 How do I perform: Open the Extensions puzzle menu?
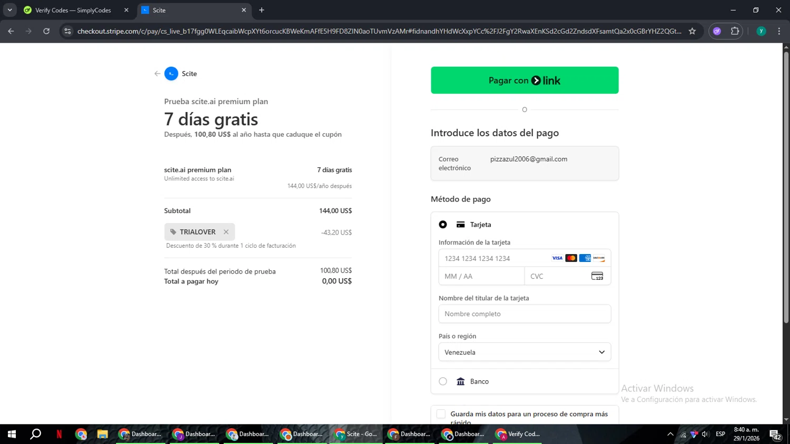pyautogui.click(x=735, y=31)
